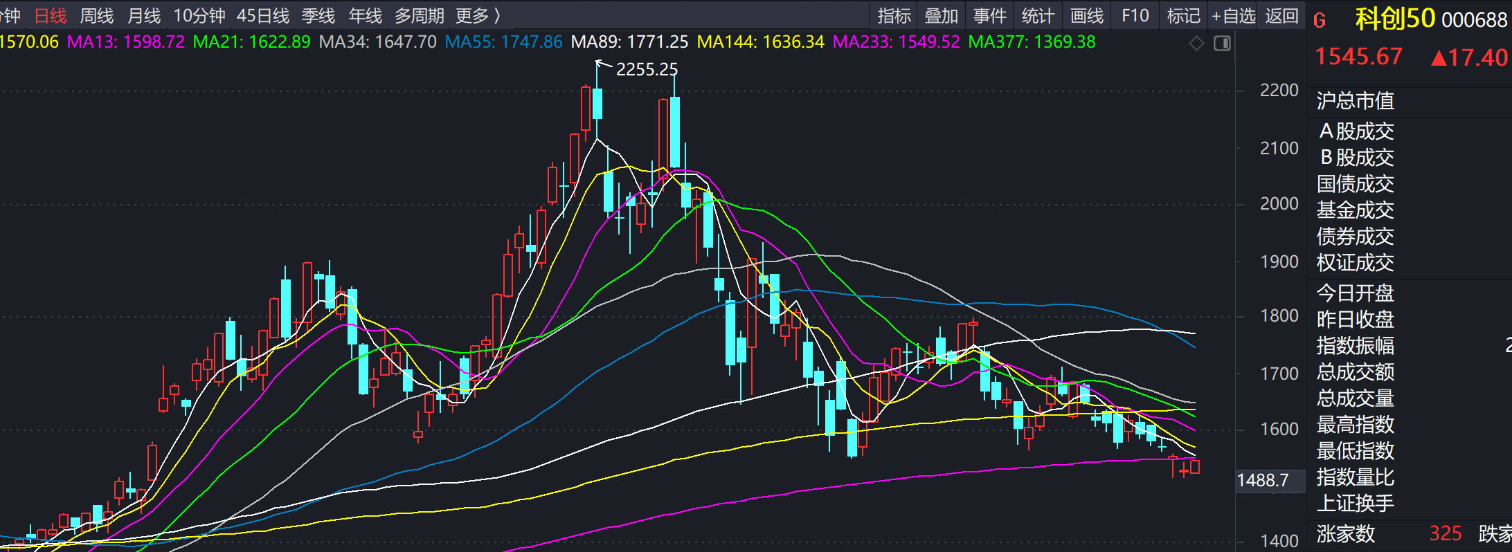1512x552 pixels.
Task: Click the red G icon beside 科创50
Action: click(1320, 20)
